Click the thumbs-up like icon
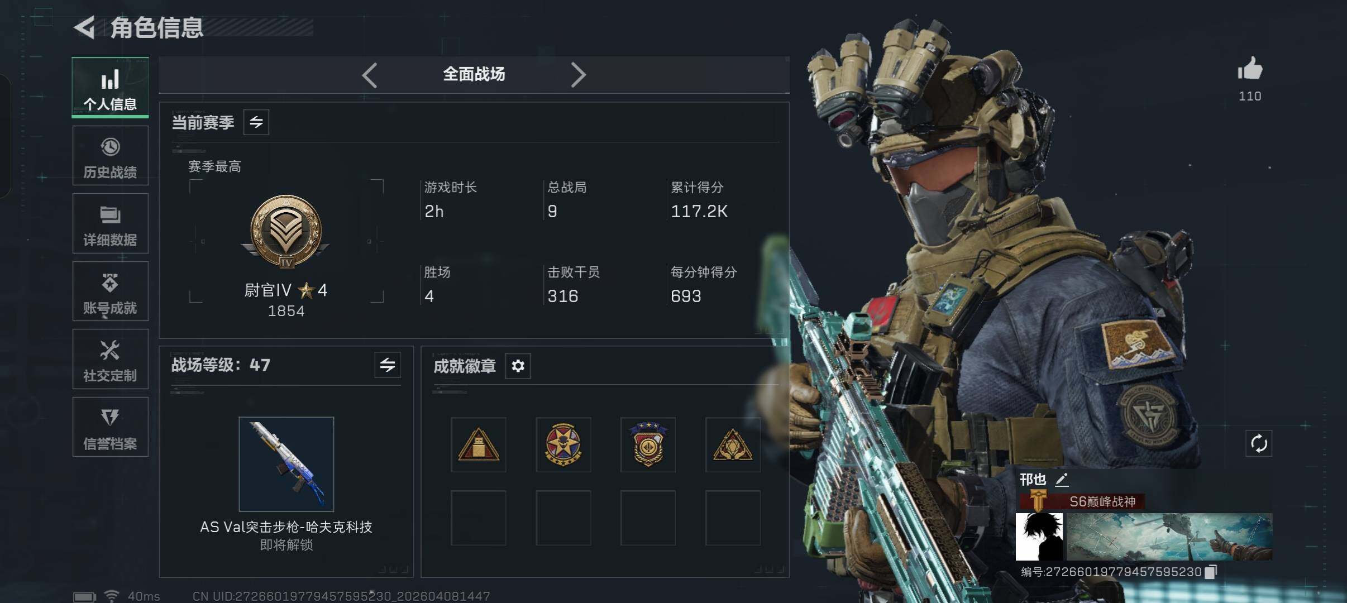 coord(1250,70)
